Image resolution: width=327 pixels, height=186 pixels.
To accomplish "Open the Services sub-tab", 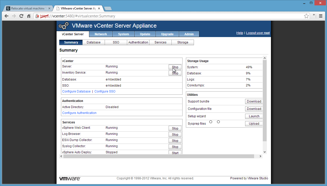I will pos(160,42).
